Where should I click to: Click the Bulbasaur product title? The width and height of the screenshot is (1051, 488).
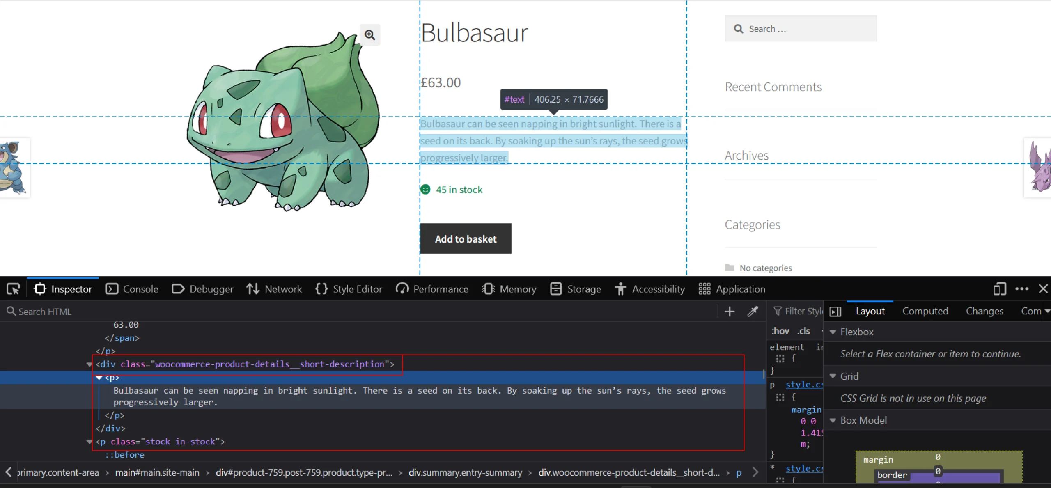pos(475,33)
